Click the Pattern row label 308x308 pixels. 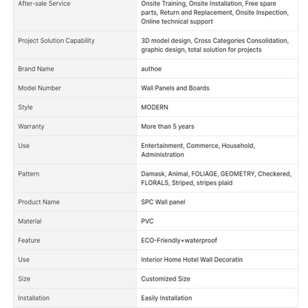click(x=29, y=174)
